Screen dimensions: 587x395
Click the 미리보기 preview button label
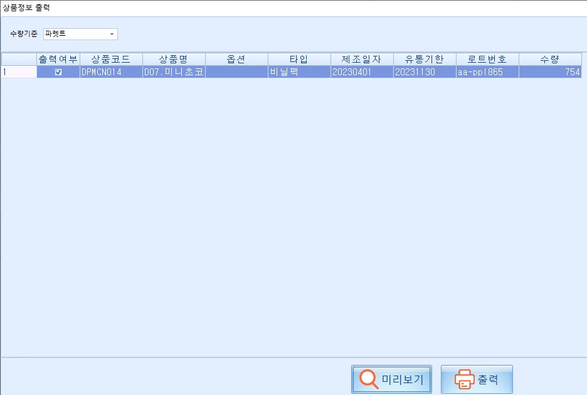point(403,380)
